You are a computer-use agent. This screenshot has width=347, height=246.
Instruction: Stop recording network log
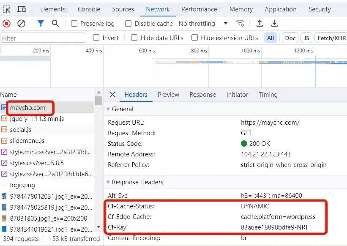(6, 24)
